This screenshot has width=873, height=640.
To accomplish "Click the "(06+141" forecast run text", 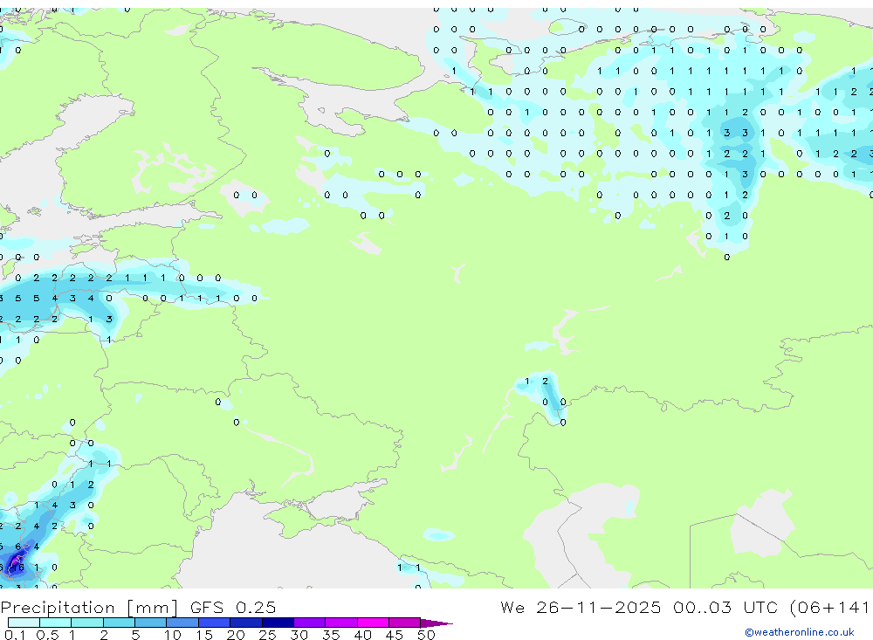I will 829,607.
